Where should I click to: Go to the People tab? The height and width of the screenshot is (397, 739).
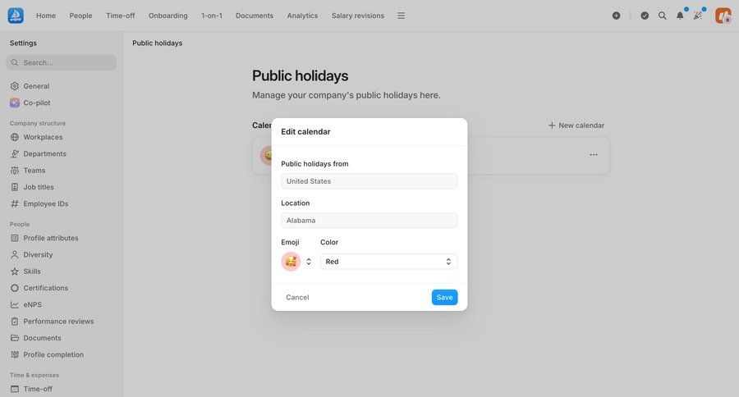(80, 16)
